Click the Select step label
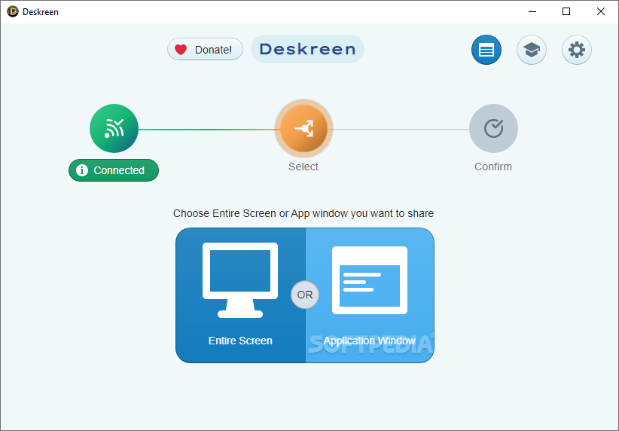The image size is (619, 431). click(303, 167)
